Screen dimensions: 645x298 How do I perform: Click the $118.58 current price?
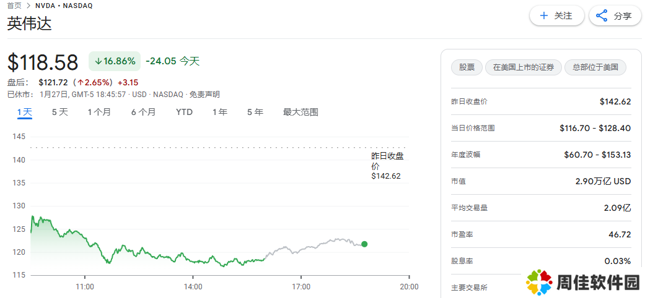pos(43,62)
